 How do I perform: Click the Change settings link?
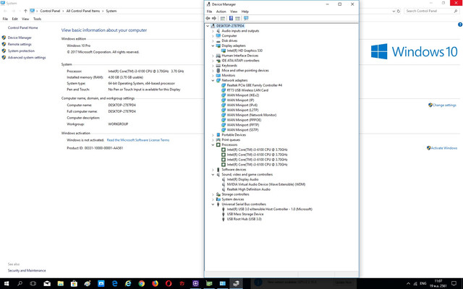[444, 105]
